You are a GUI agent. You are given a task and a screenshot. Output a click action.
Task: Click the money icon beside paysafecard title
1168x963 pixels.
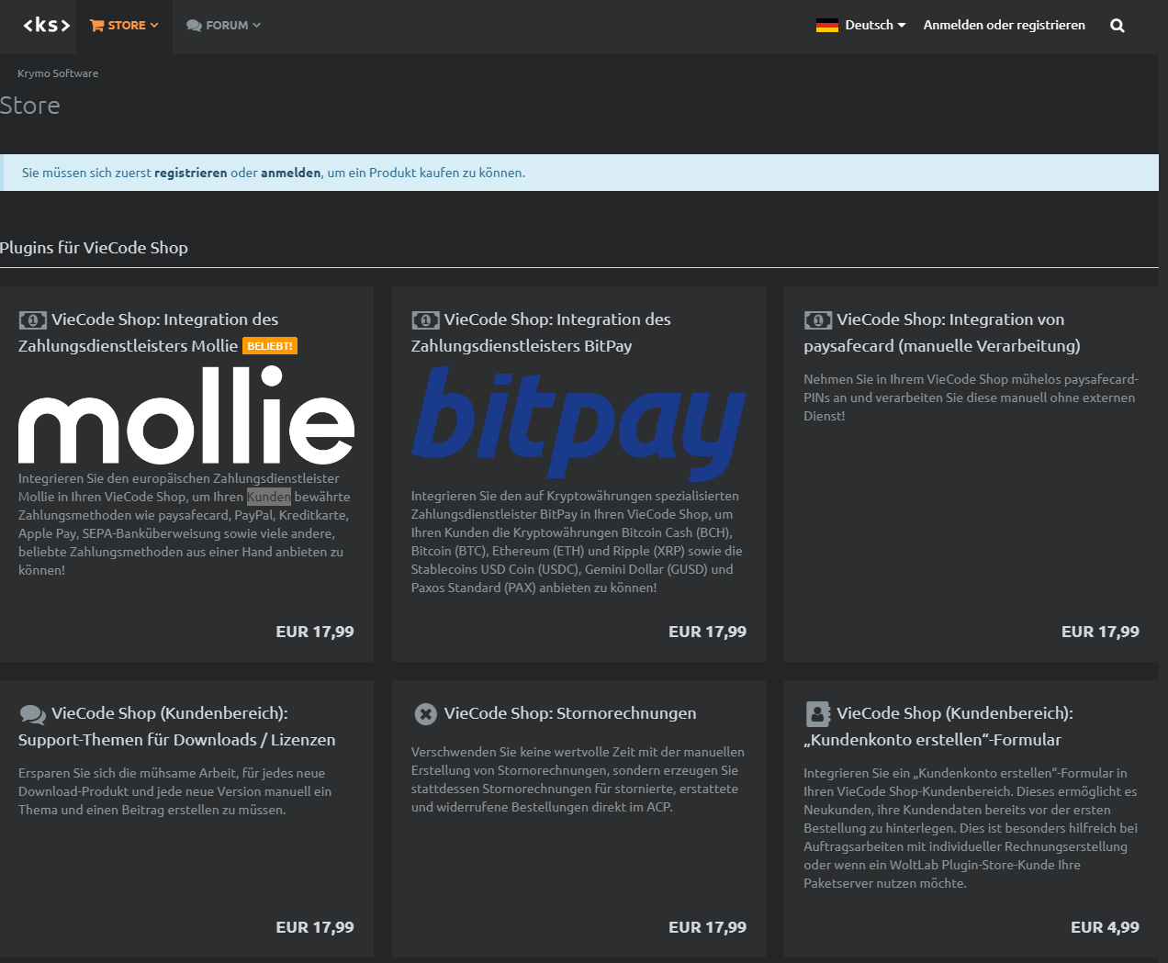tap(817, 320)
